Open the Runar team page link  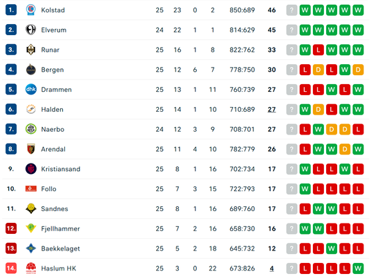click(50, 50)
